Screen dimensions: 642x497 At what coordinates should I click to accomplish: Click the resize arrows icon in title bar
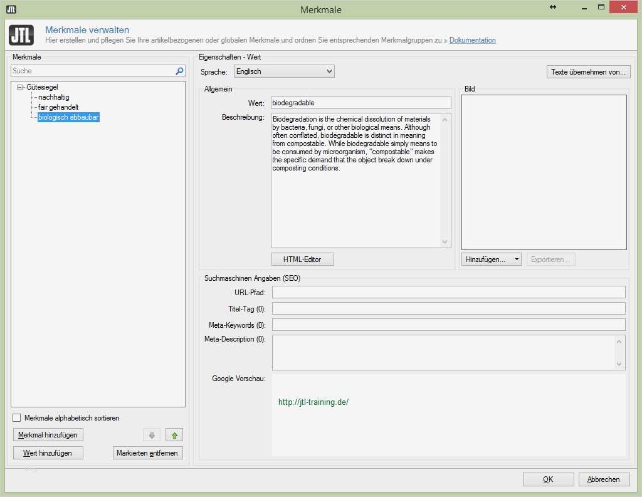(x=552, y=7)
